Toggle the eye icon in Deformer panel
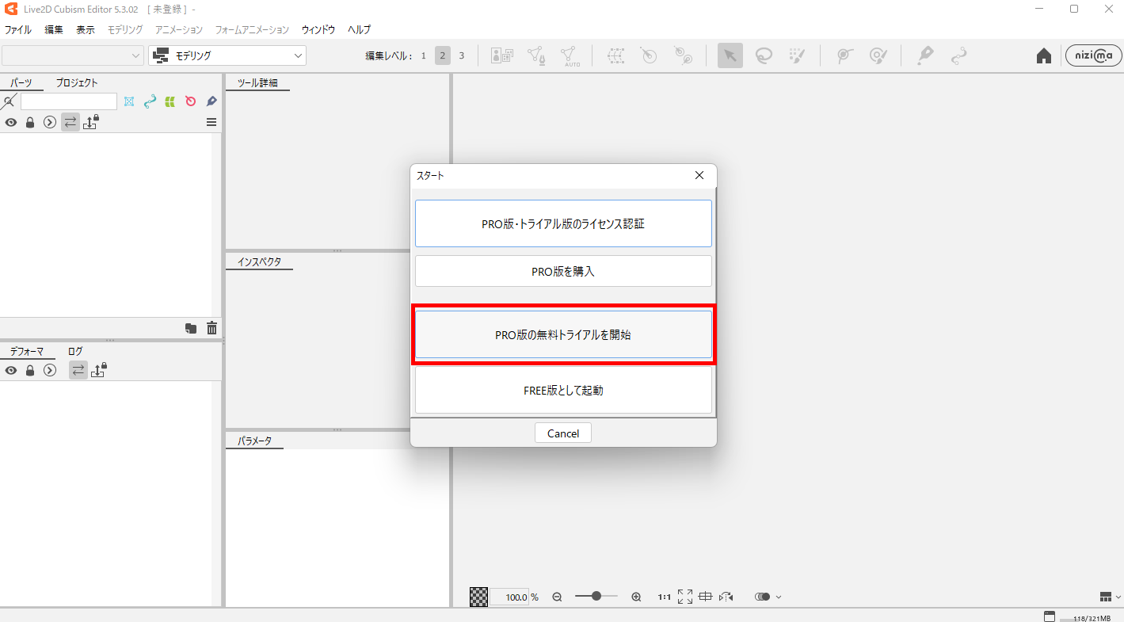The height and width of the screenshot is (622, 1124). (11, 370)
